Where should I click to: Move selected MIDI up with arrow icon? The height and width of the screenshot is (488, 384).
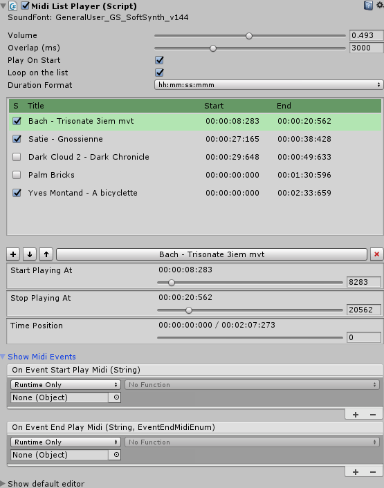coord(46,254)
